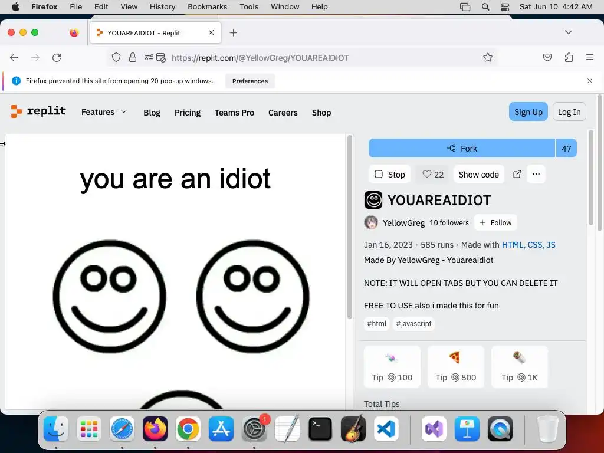Open pop-up blocker Preferences
604x453 pixels.
[250, 81]
